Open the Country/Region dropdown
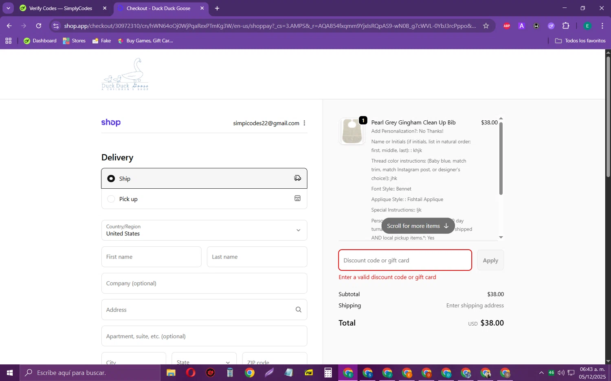 (204, 230)
